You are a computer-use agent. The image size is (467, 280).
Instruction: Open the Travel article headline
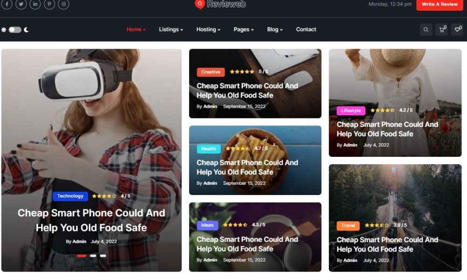[388, 244]
